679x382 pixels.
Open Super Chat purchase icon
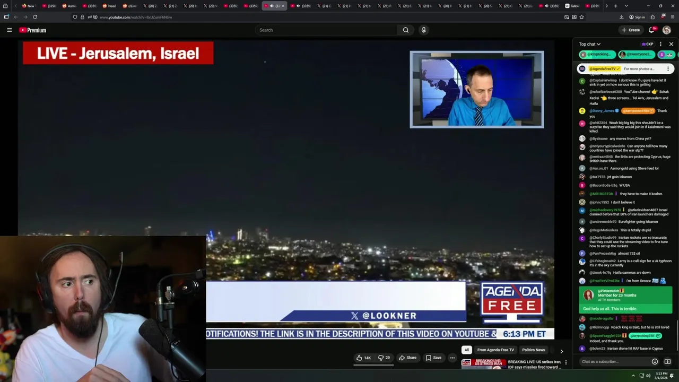coord(667,362)
